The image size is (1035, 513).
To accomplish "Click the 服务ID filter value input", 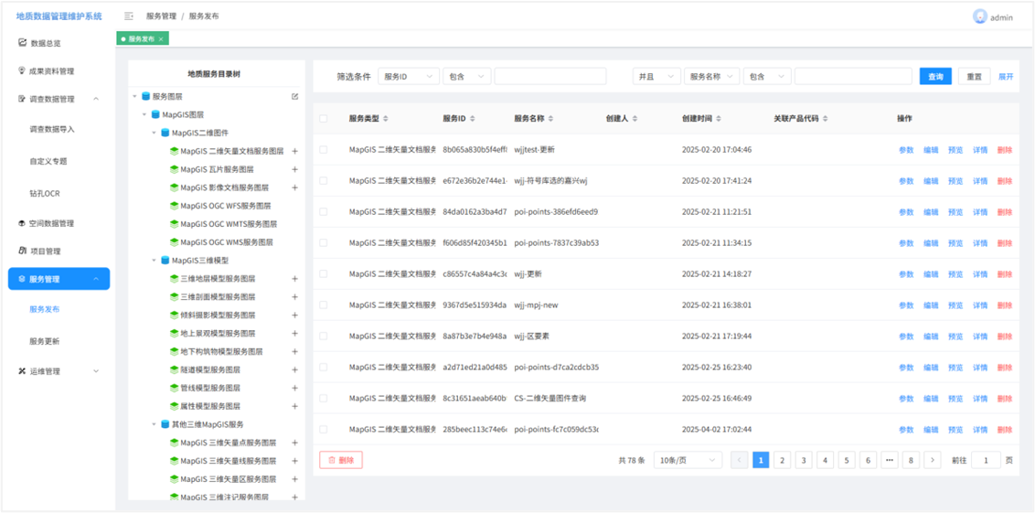I will coord(550,77).
